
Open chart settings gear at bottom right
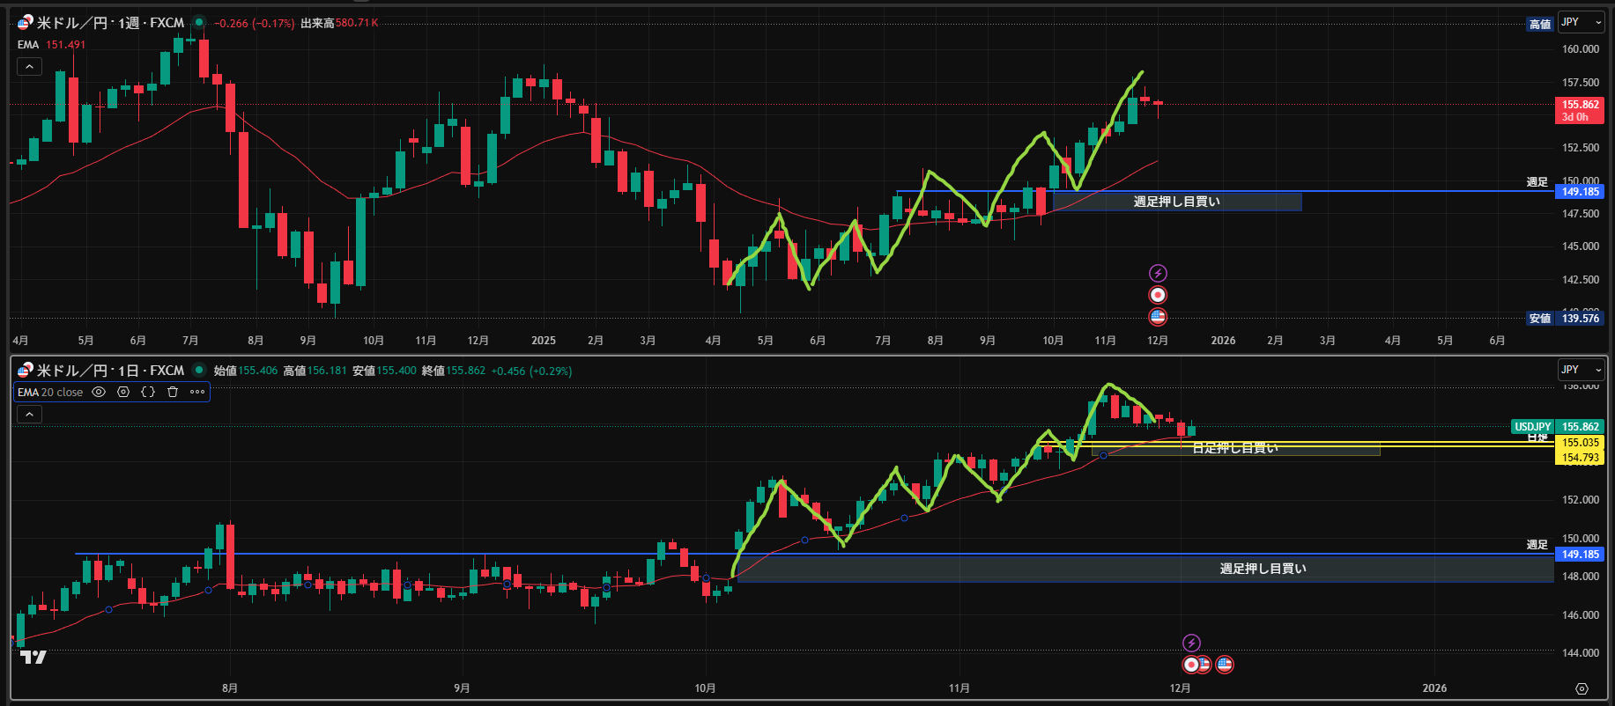1582,688
